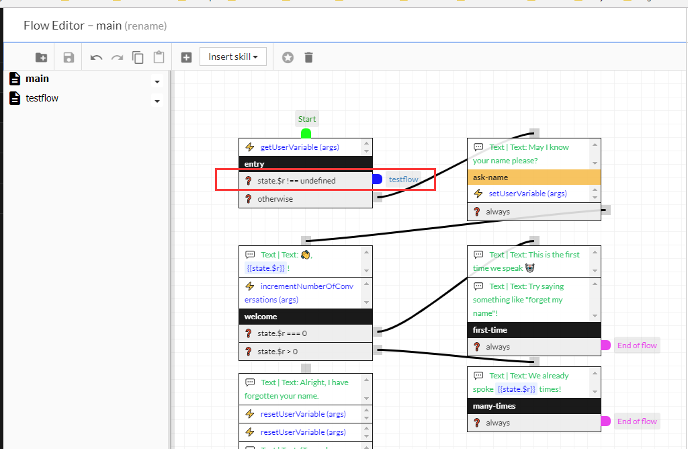Paste the copied node
The height and width of the screenshot is (449, 688).
click(159, 57)
